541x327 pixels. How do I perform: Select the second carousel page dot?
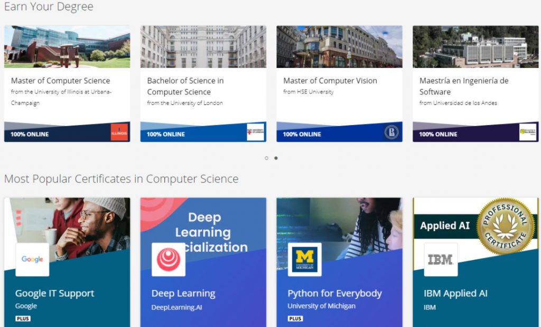(276, 158)
